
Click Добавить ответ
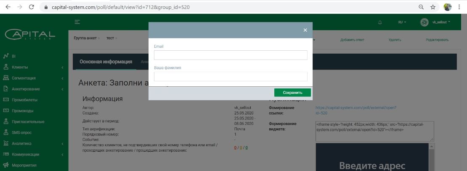[x=352, y=40]
